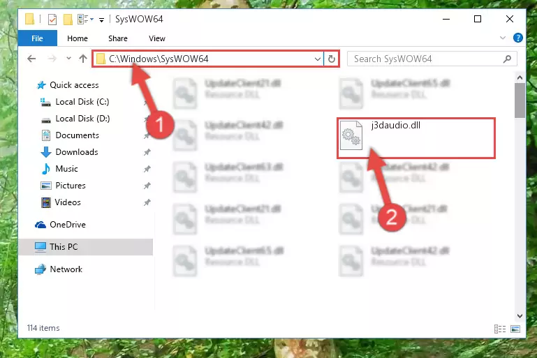Open the Help question mark icon

(518, 38)
